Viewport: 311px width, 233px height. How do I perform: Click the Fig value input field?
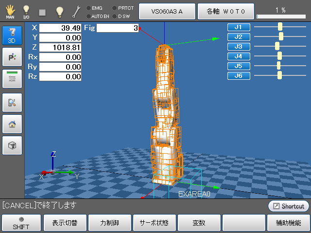[x=118, y=28]
